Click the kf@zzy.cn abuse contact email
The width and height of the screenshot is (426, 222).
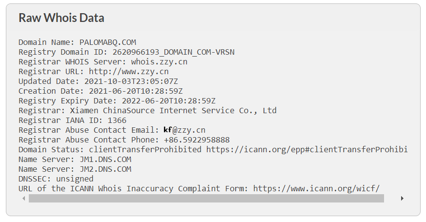pos(184,130)
